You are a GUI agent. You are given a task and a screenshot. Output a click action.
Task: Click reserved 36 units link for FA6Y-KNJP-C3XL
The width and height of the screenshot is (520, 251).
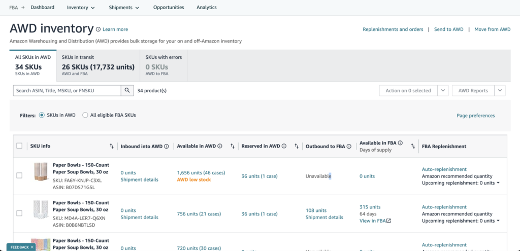(x=259, y=176)
